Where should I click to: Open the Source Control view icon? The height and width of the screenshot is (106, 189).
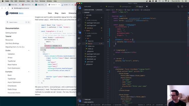click(79, 32)
